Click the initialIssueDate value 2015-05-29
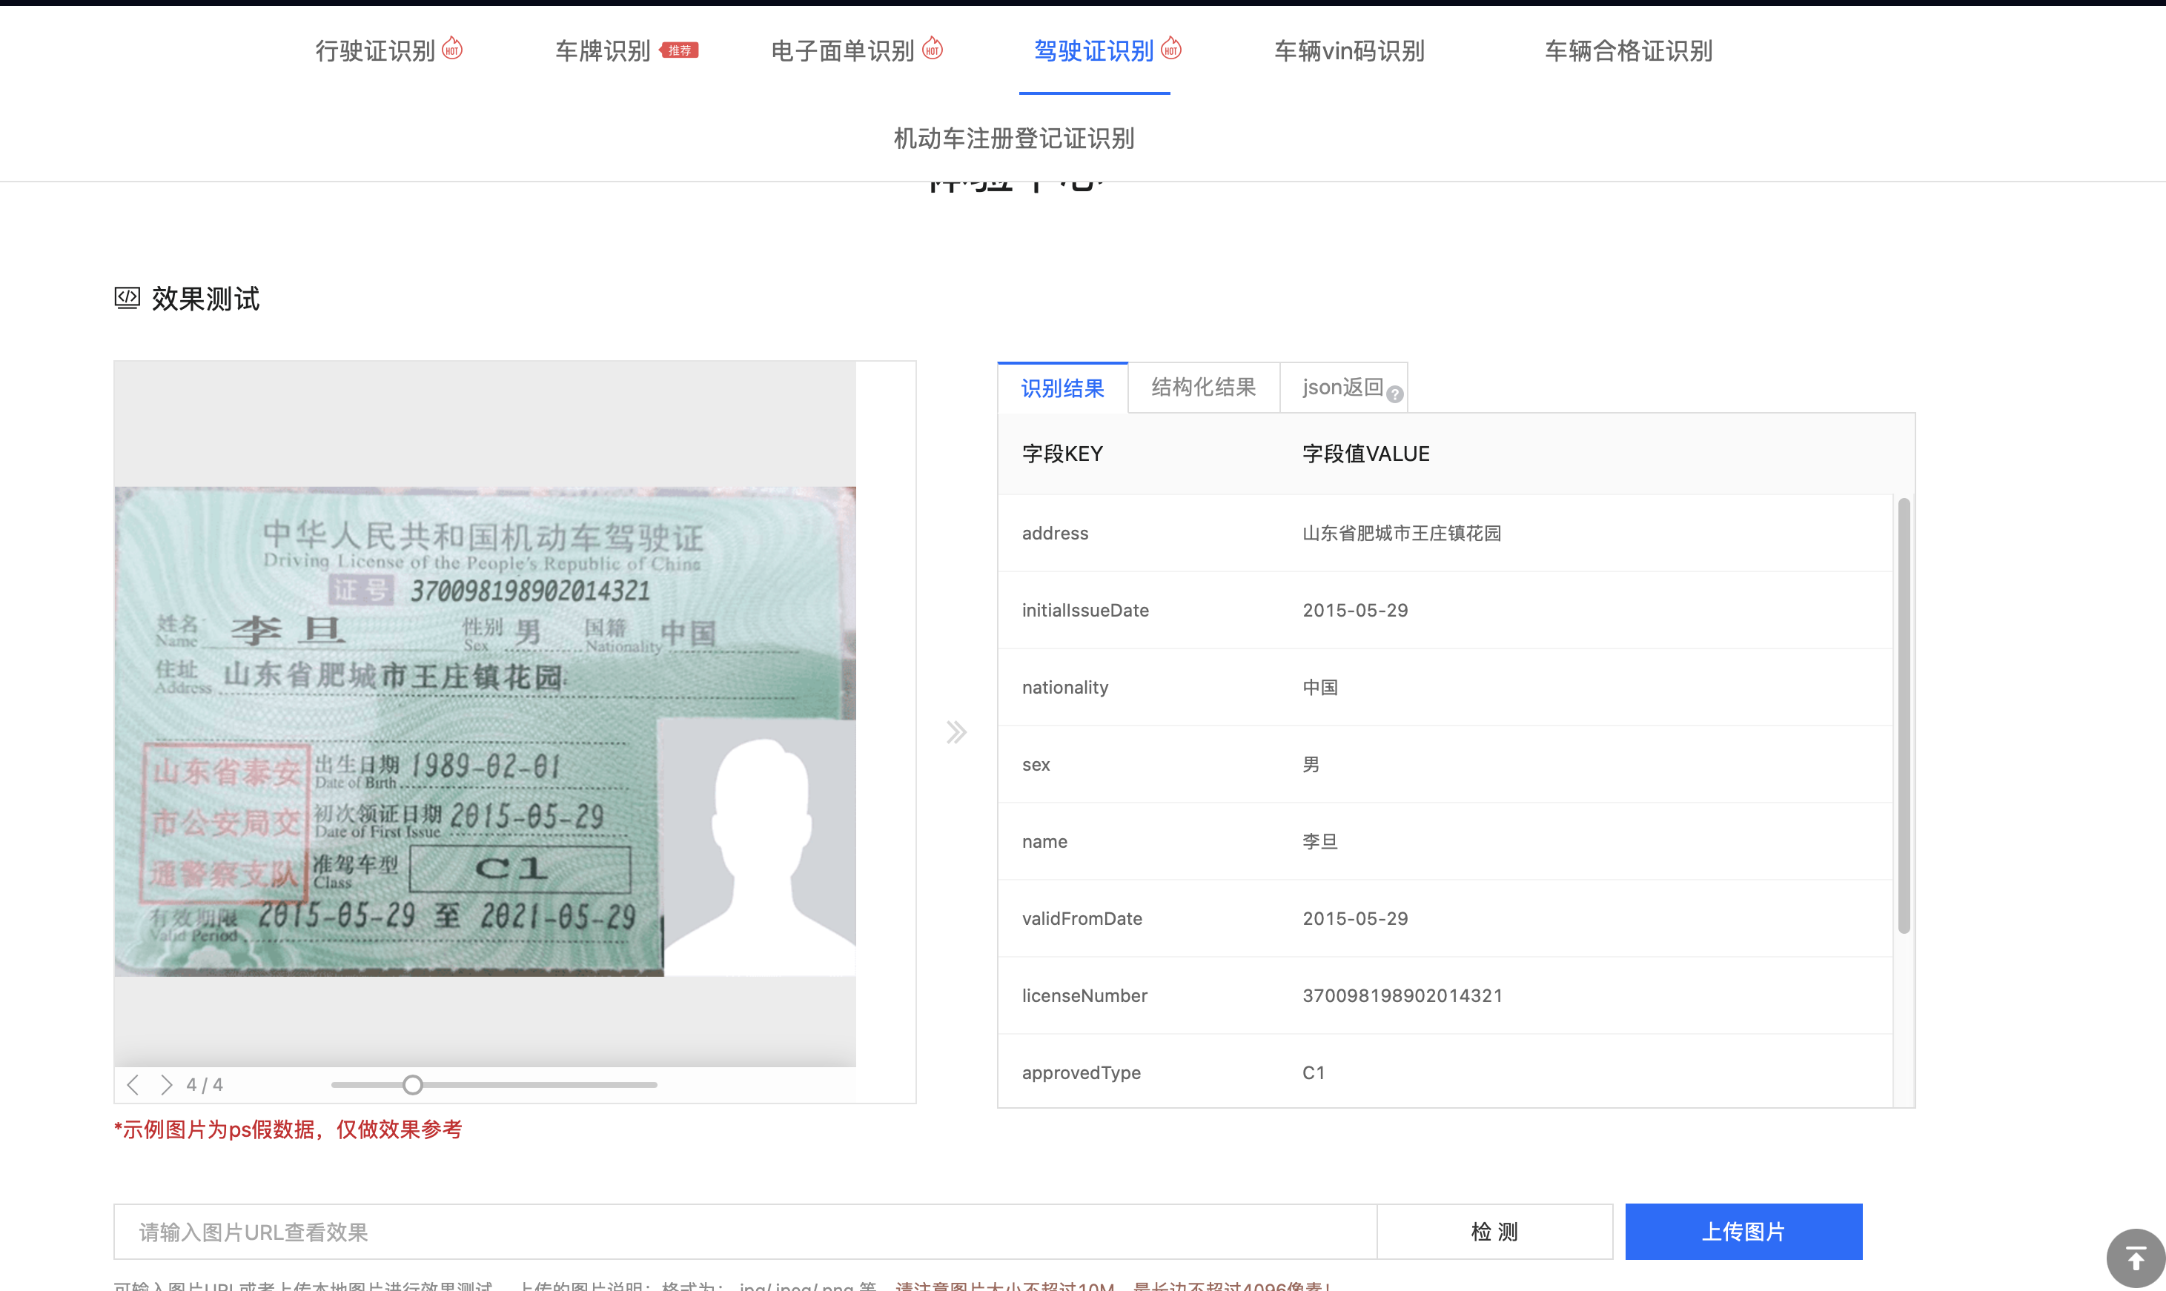Screen dimensions: 2166x1291 (x=1355, y=611)
